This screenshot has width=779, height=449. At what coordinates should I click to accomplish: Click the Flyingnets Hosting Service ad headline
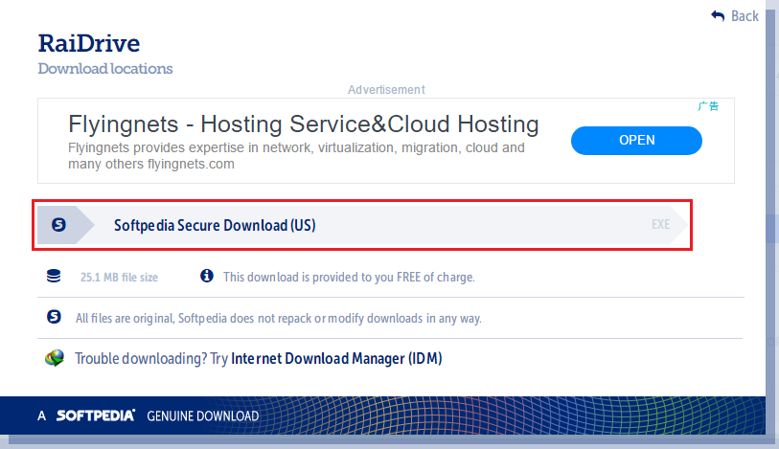303,124
